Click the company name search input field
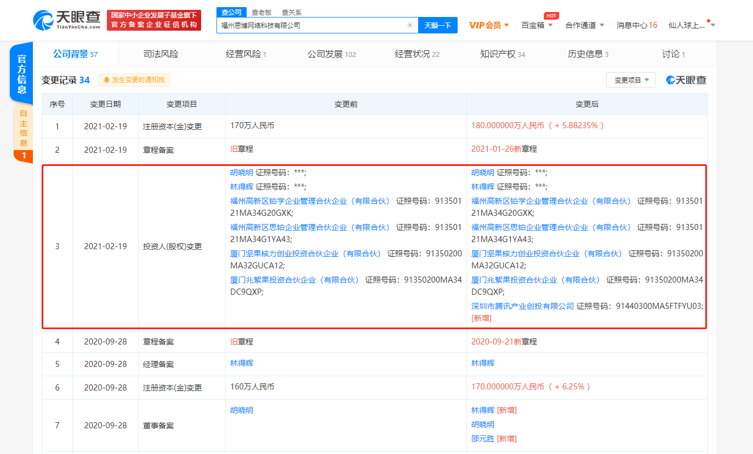753x454 pixels. pos(311,25)
